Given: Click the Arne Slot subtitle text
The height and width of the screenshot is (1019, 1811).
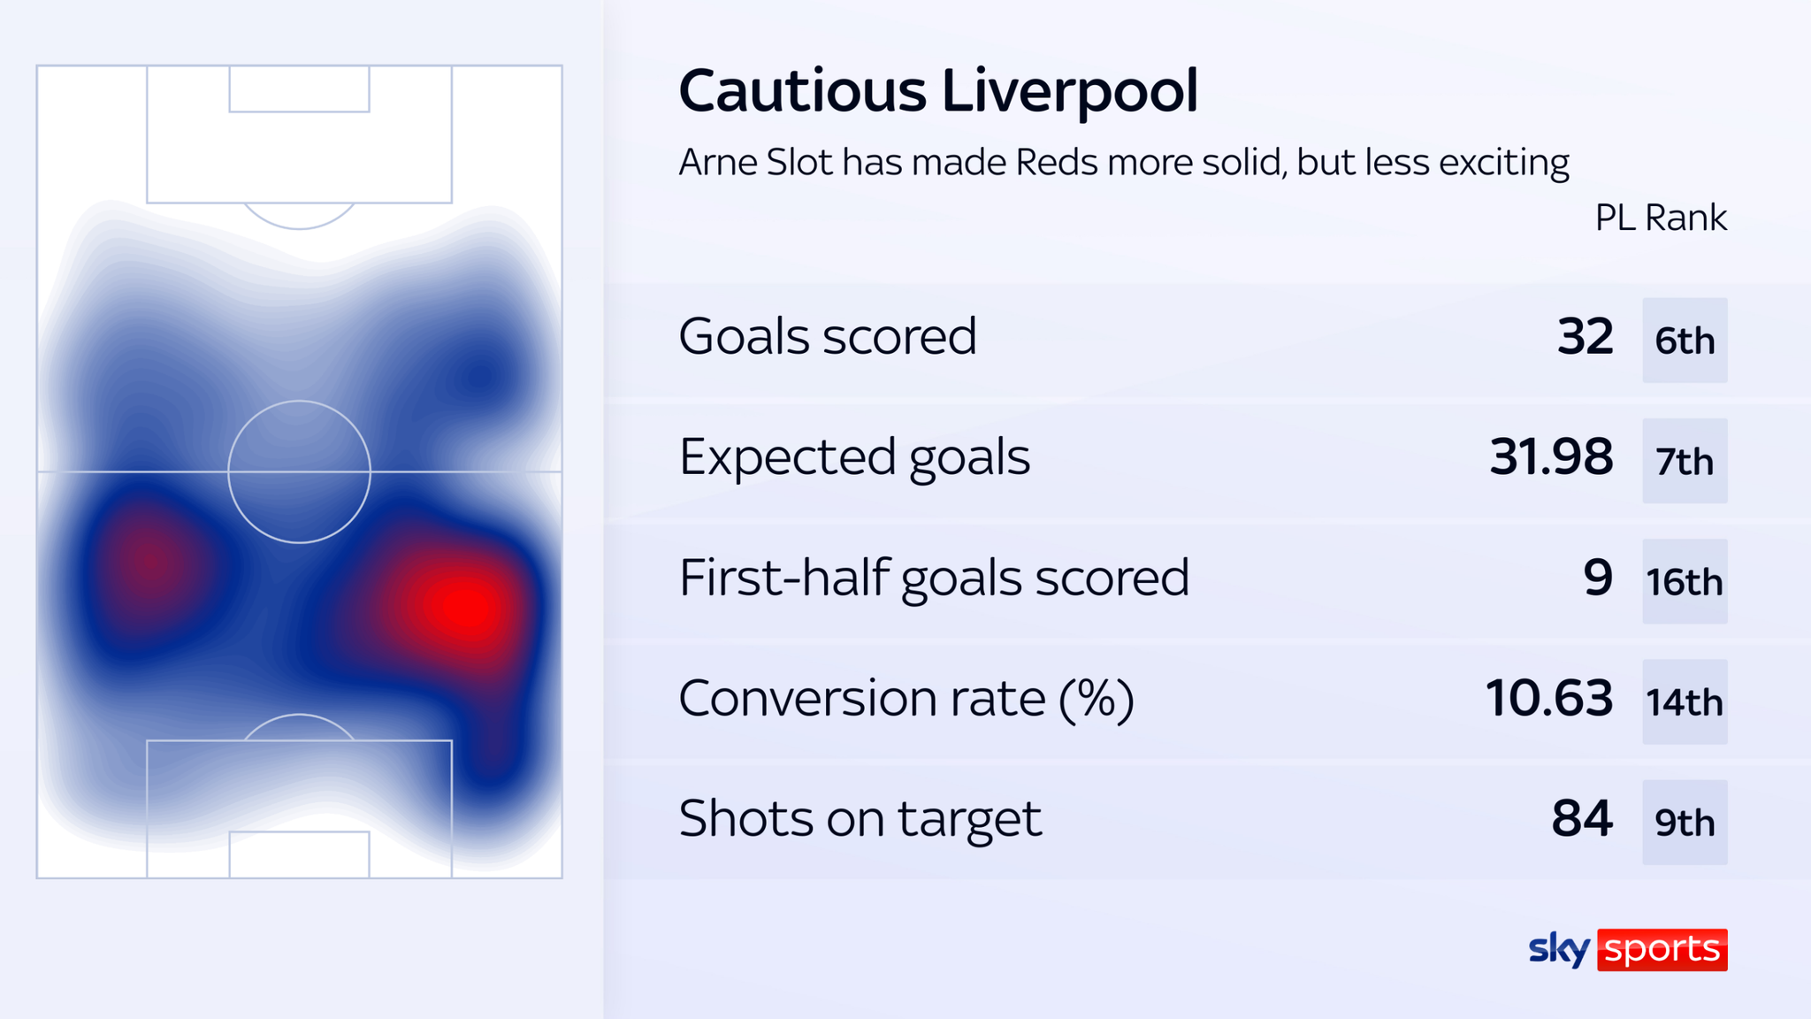Looking at the screenshot, I should [1123, 163].
